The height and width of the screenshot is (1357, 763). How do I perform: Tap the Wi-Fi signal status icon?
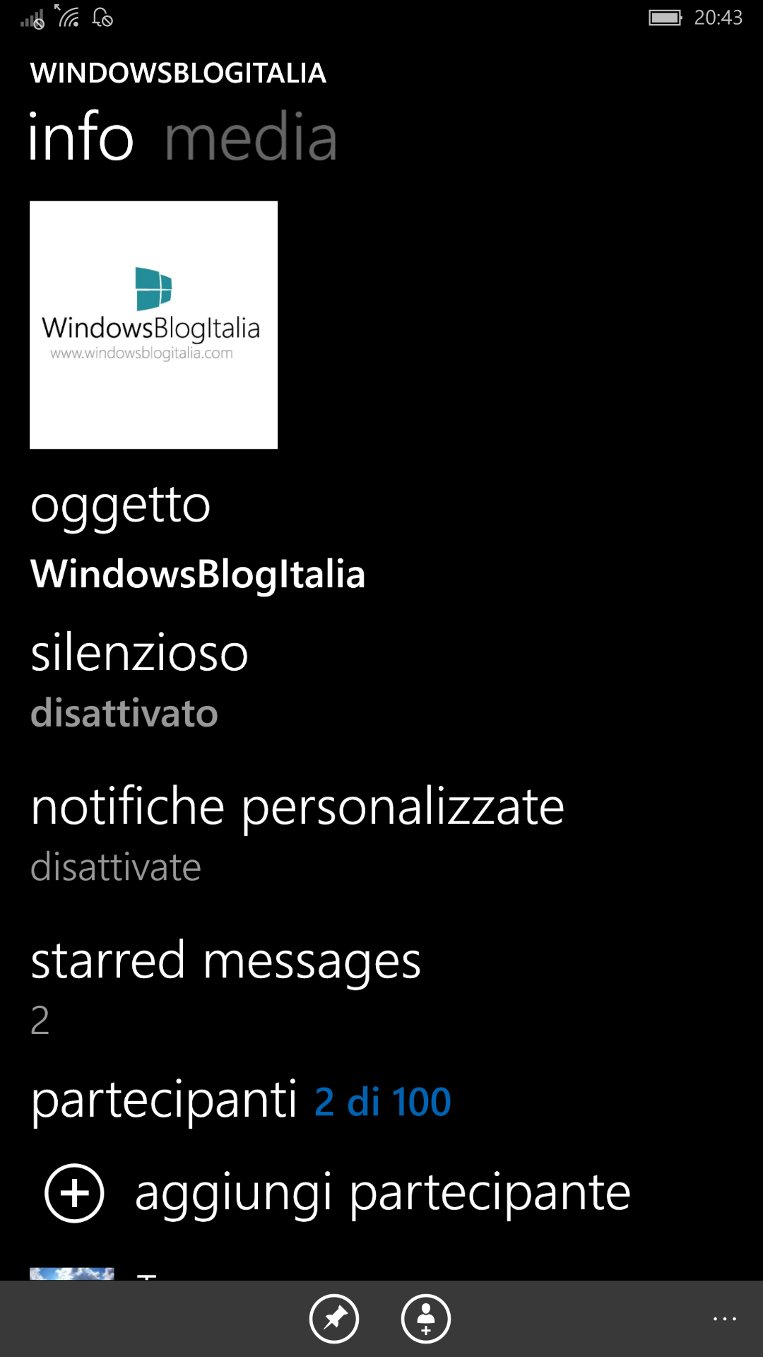(x=68, y=16)
